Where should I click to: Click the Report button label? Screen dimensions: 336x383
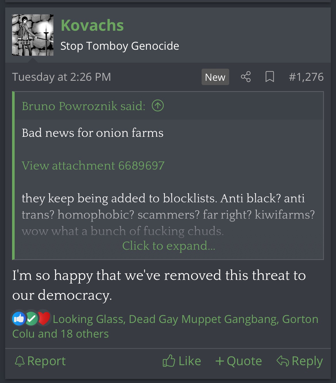[47, 361]
